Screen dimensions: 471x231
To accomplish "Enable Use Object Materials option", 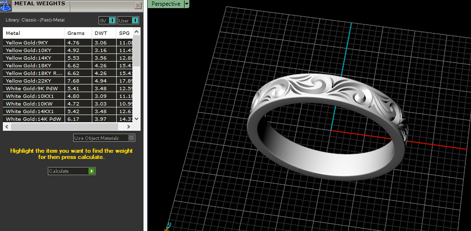I will [x=104, y=138].
